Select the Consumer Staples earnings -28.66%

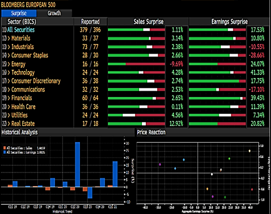tap(257, 55)
